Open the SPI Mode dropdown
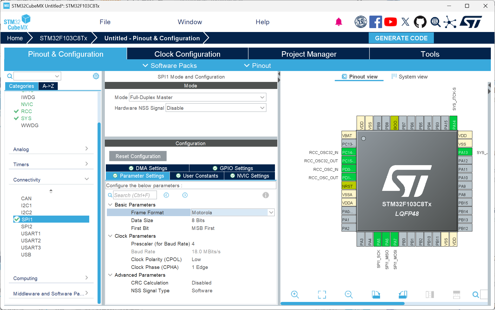The height and width of the screenshot is (310, 495). 197,97
